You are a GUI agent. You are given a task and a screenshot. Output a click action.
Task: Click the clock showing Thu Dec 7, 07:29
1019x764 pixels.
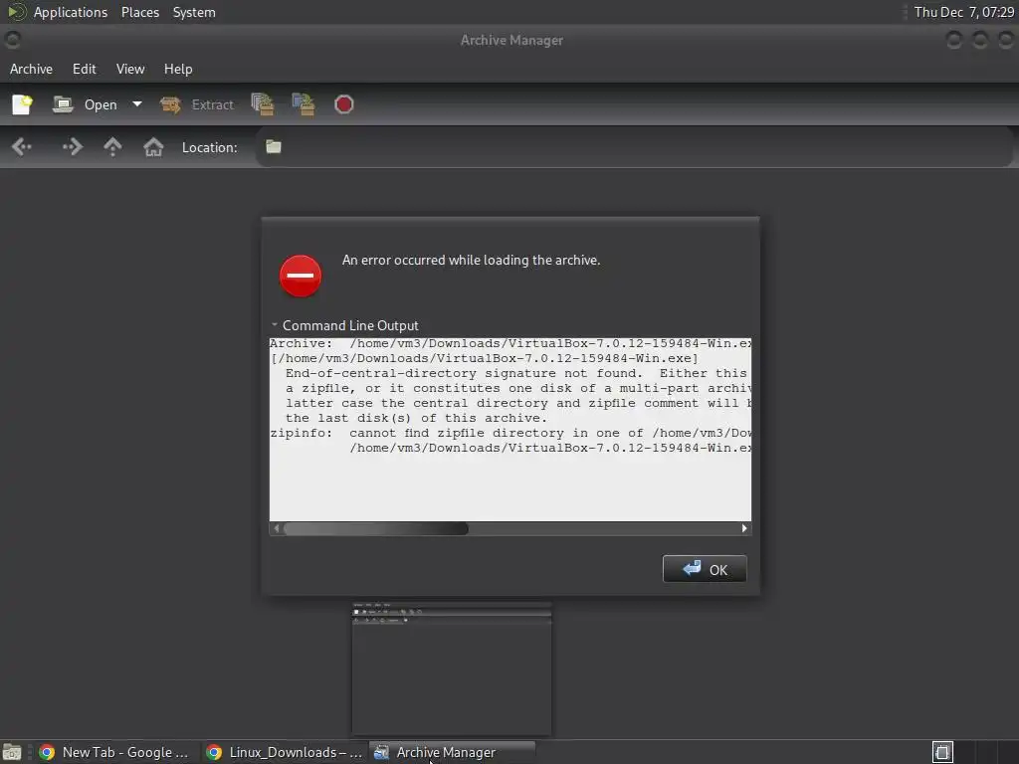(x=963, y=12)
